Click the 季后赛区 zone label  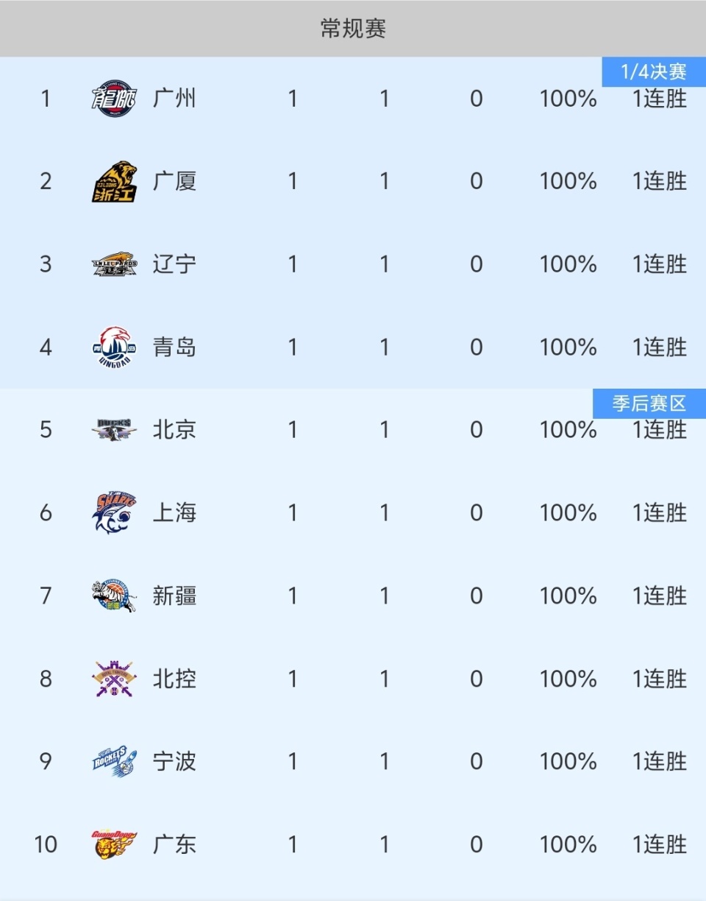pos(649,403)
